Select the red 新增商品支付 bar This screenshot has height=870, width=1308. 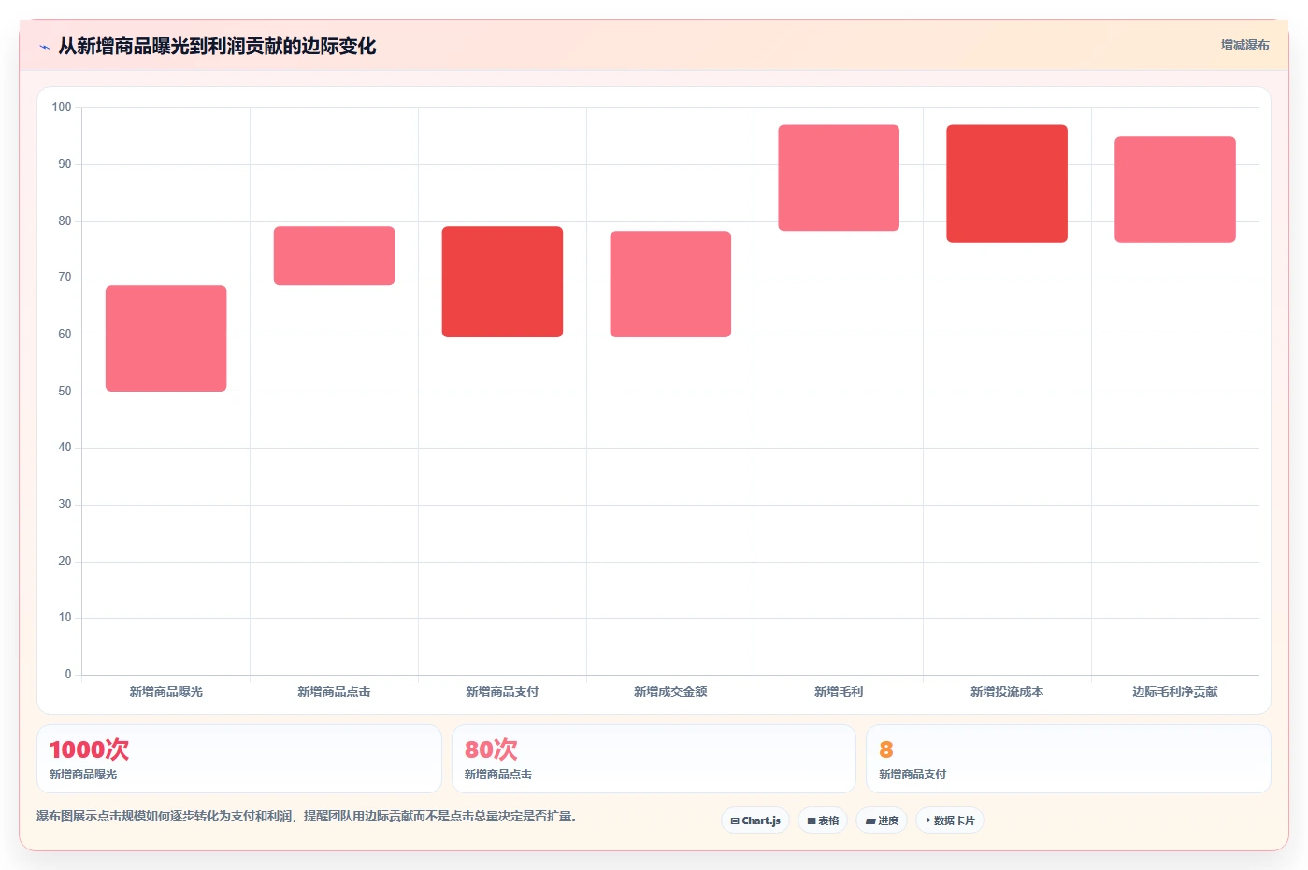pyautogui.click(x=503, y=281)
